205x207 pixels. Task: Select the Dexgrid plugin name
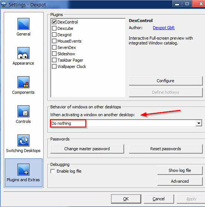tap(64, 35)
